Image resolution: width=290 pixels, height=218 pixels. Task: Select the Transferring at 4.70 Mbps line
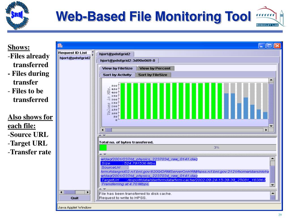125,184
